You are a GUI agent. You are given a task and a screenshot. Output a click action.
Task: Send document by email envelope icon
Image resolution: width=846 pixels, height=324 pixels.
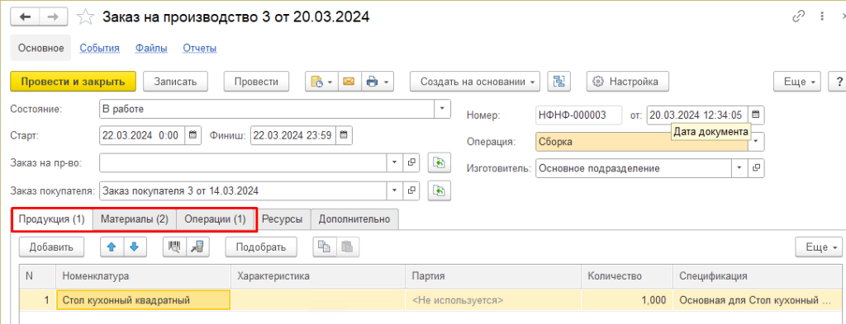tap(349, 82)
